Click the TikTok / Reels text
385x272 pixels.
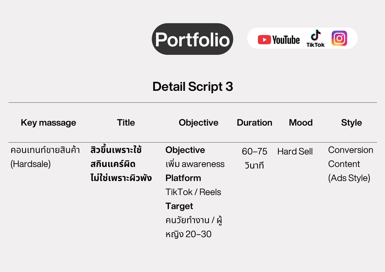click(x=193, y=192)
